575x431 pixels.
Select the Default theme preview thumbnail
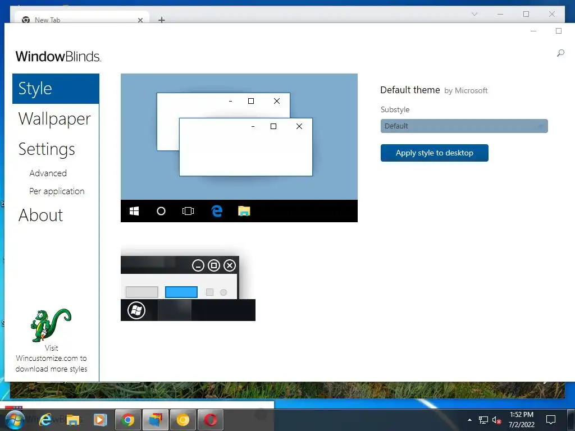coord(239,148)
